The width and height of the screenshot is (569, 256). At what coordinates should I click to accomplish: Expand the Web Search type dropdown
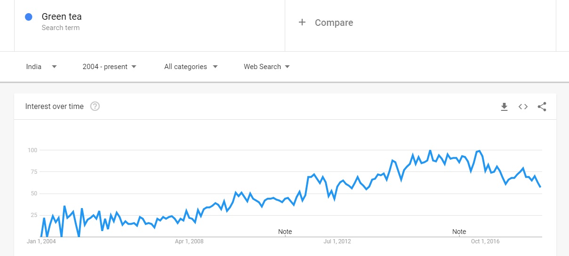click(267, 67)
